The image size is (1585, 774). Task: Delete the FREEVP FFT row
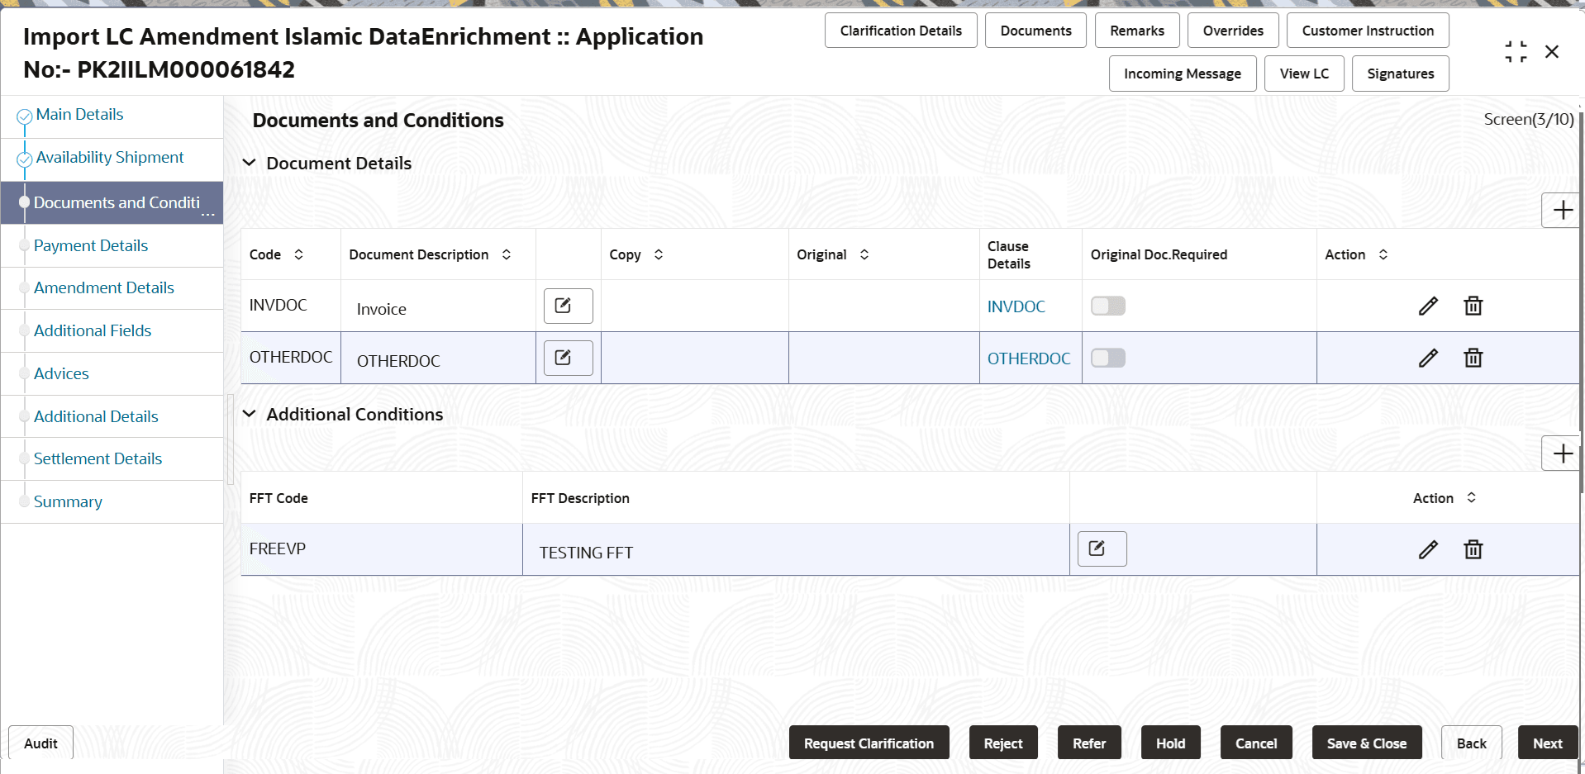1473,549
